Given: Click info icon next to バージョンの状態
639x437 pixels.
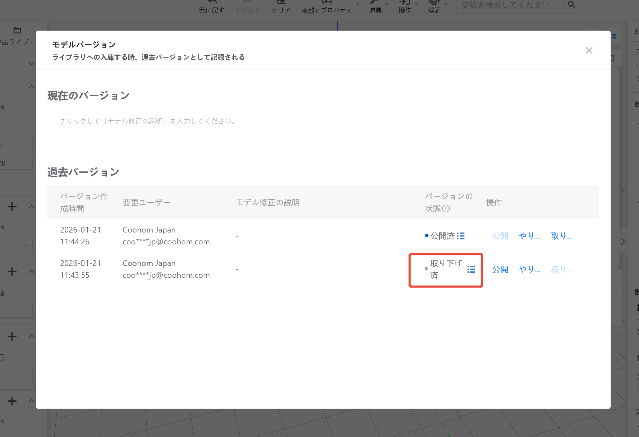Looking at the screenshot, I should pos(446,209).
